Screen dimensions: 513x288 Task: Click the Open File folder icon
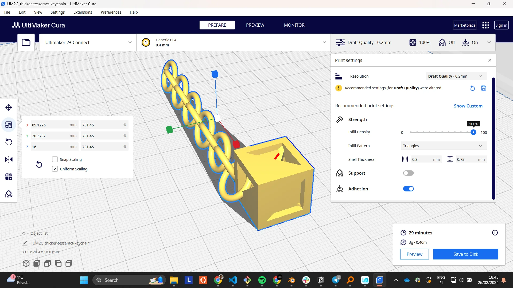pos(26,42)
